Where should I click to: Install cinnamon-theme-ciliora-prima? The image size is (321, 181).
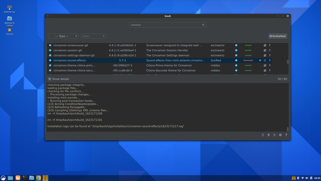pos(248,65)
